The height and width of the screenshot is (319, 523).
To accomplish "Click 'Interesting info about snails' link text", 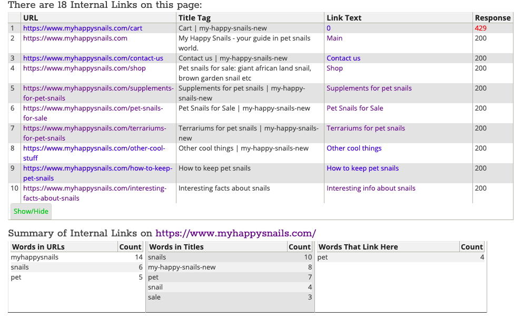I will click(371, 188).
